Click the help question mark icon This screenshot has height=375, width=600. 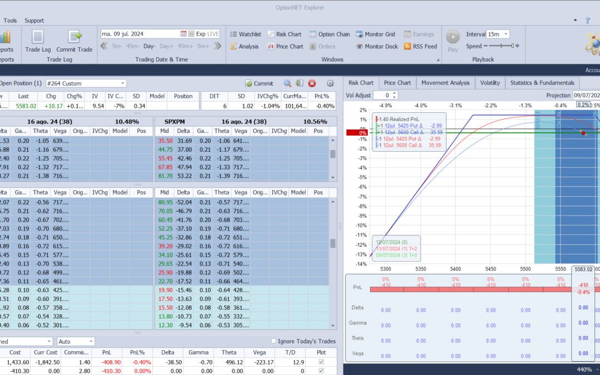tap(588, 21)
